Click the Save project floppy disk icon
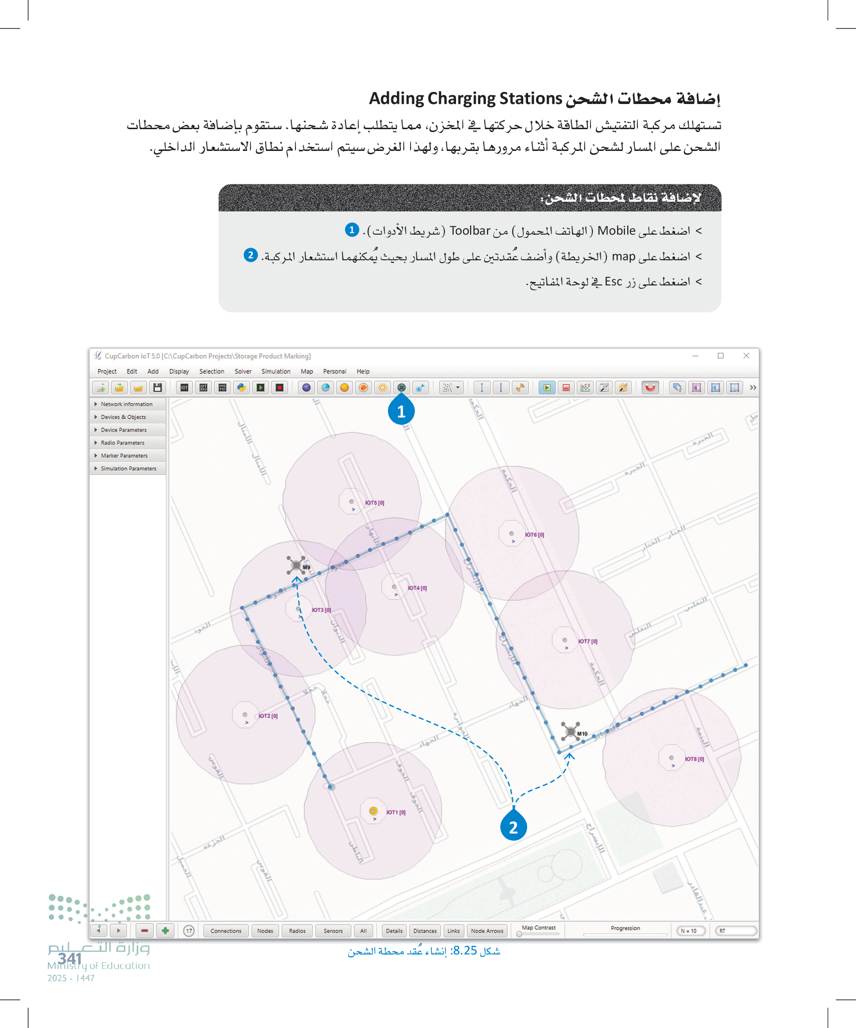 click(x=158, y=387)
